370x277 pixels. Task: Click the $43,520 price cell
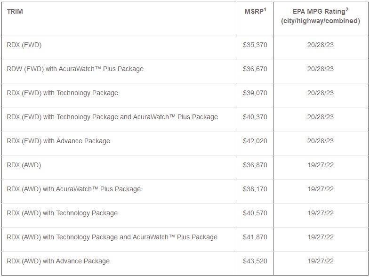[255, 261]
